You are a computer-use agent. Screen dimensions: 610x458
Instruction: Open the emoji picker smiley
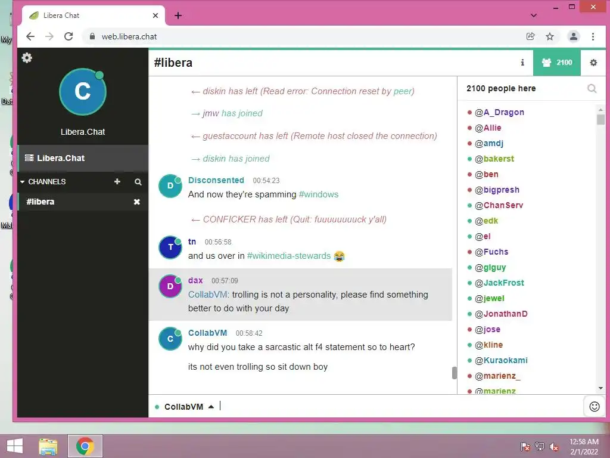tap(595, 407)
